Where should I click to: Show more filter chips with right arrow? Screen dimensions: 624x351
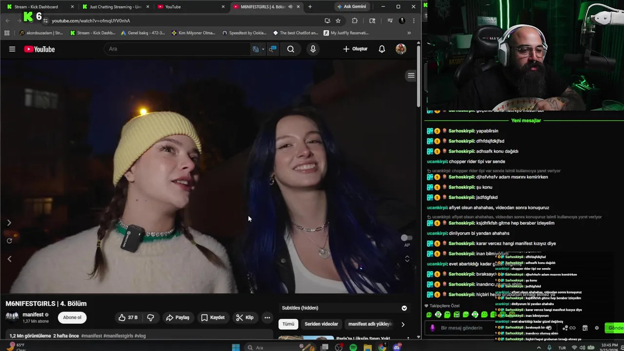click(x=403, y=324)
